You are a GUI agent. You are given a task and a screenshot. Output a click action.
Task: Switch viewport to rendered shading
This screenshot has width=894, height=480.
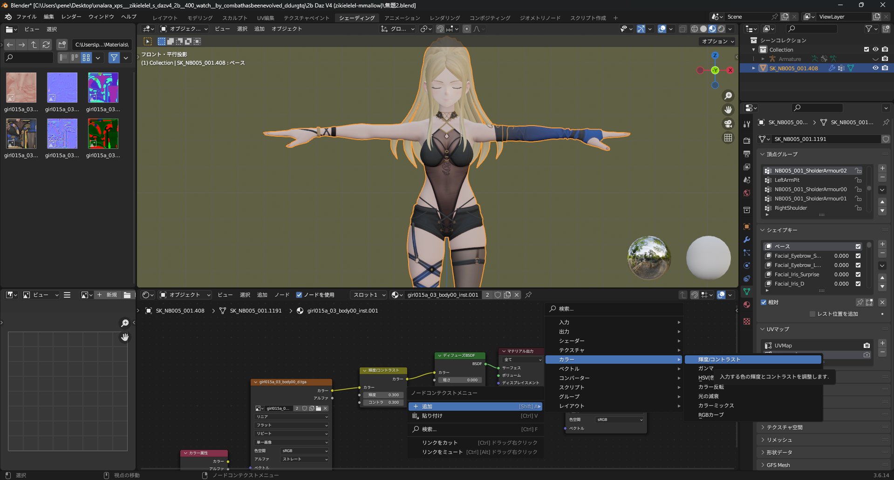coord(721,29)
